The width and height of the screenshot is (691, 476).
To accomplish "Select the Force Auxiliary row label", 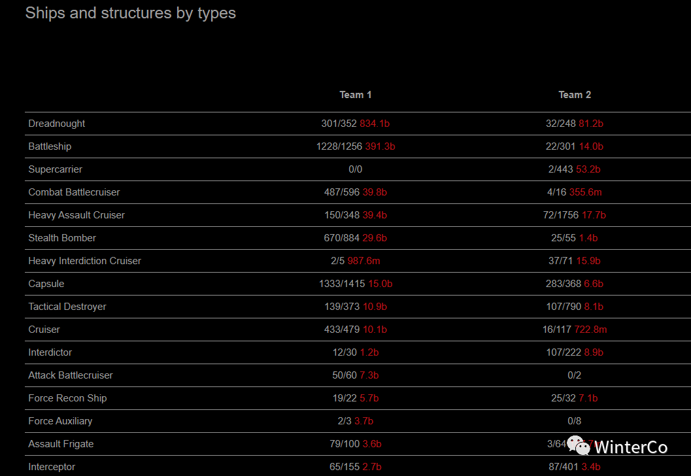I will [60, 421].
